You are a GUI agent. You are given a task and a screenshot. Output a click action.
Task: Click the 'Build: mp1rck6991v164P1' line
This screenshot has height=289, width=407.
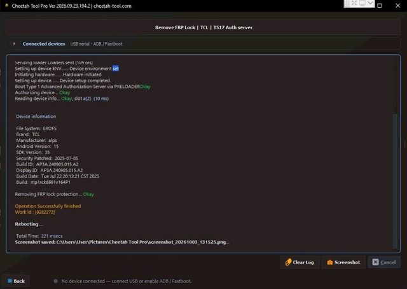[43, 182]
